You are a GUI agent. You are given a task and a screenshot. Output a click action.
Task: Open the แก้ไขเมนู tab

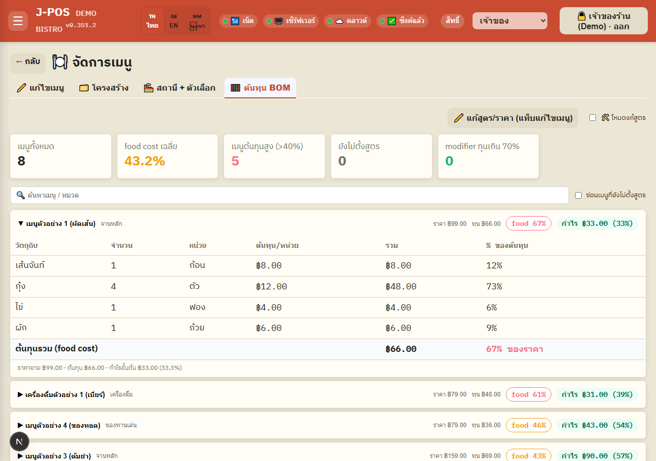tap(40, 88)
